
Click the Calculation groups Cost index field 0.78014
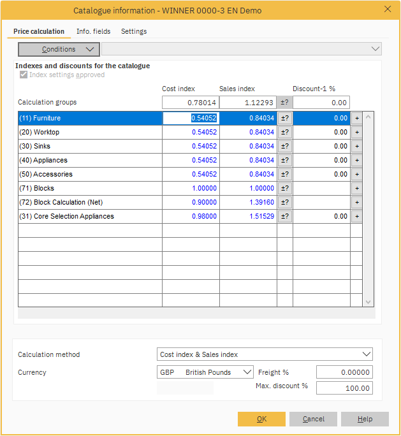pos(191,103)
